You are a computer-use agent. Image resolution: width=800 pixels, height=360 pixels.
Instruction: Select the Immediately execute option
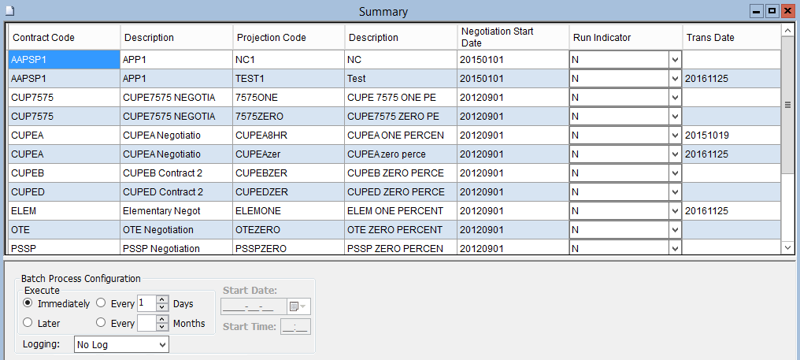28,303
